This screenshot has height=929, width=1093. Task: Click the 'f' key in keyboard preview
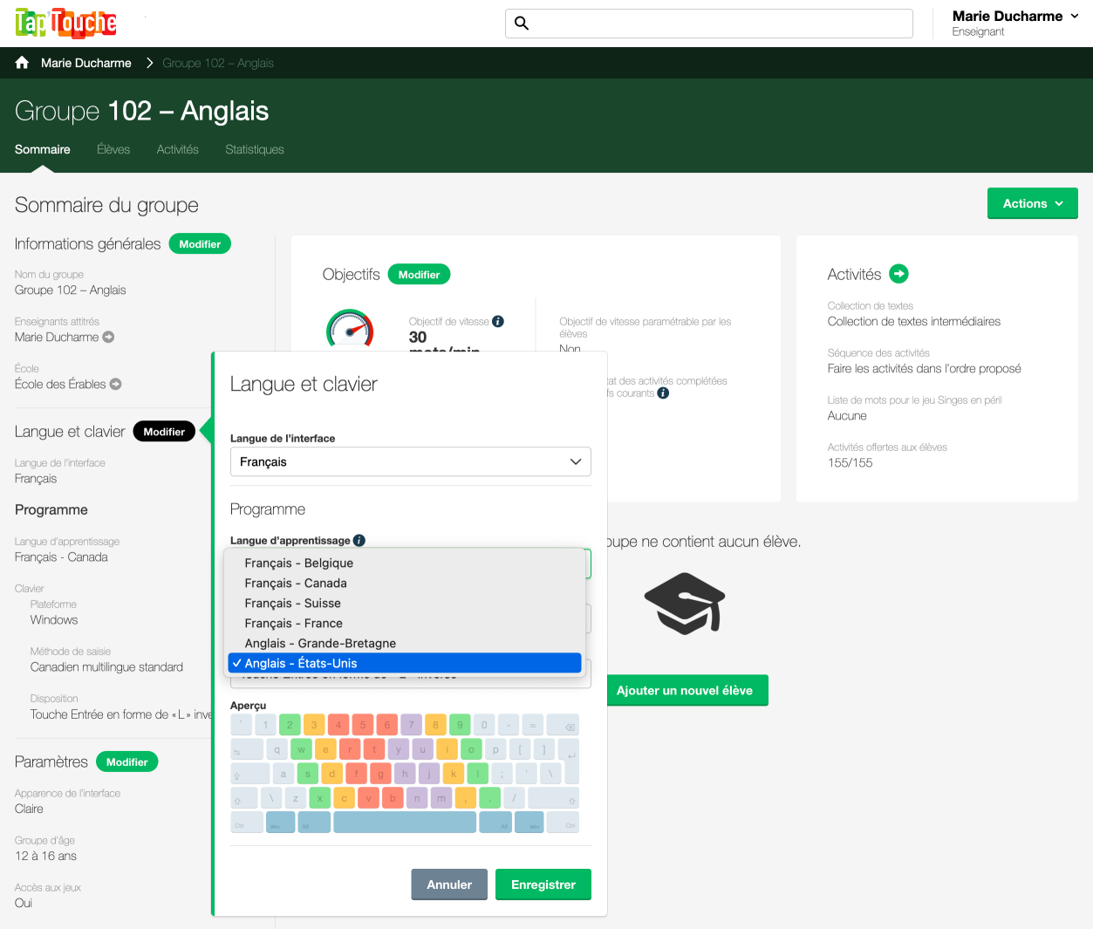click(x=356, y=773)
